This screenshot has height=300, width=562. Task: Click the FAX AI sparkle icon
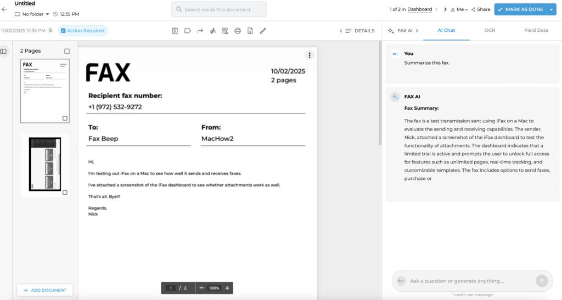391,30
